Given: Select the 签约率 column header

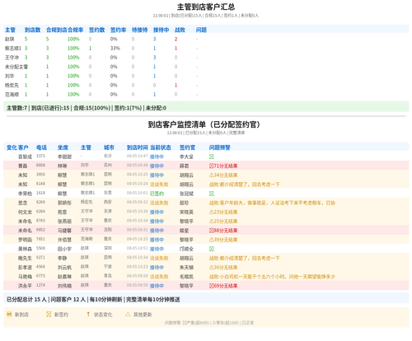Looking at the screenshot, I should pos(118,30).
